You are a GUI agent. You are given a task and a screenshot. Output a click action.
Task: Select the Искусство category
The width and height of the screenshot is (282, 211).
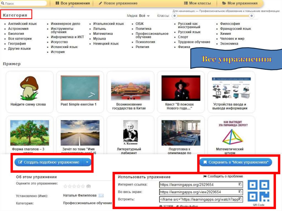[x=59, y=42]
